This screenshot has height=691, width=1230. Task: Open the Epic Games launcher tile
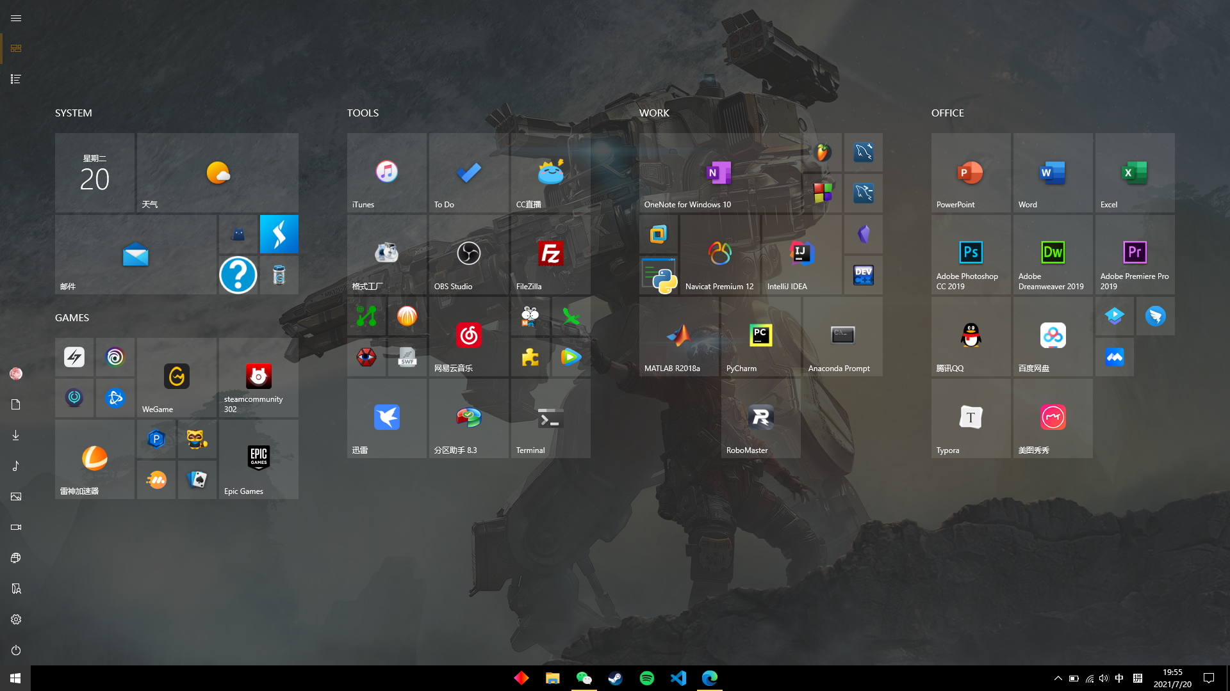click(x=258, y=459)
